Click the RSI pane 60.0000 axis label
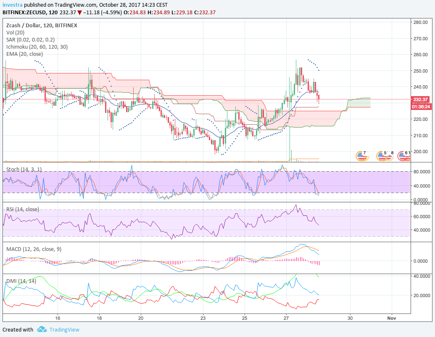The height and width of the screenshot is (337, 435). coord(422,217)
